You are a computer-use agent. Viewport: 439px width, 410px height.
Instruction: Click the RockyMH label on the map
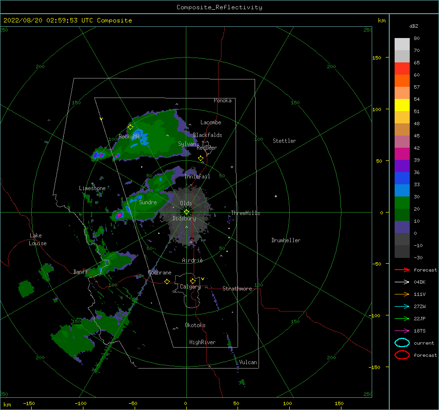click(x=129, y=137)
